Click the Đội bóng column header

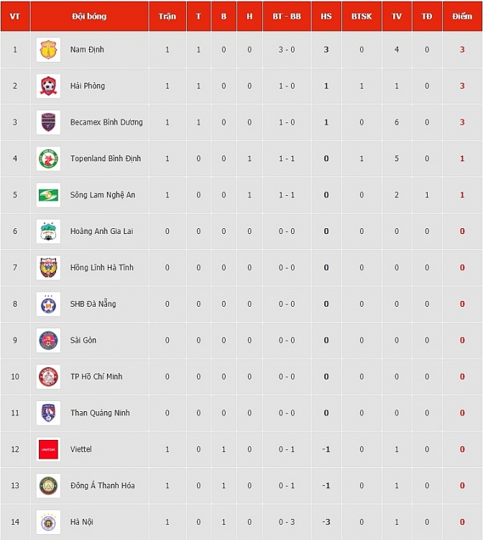tap(89, 16)
